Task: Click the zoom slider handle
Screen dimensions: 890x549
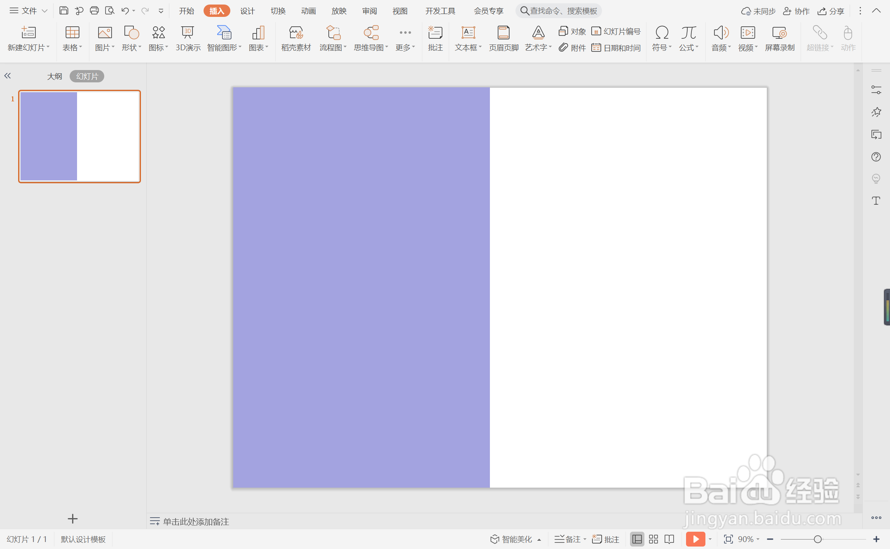Action: coord(818,539)
